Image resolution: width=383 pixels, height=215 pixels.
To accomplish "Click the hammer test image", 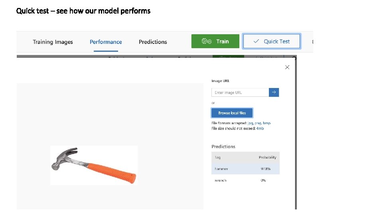I will (x=94, y=165).
